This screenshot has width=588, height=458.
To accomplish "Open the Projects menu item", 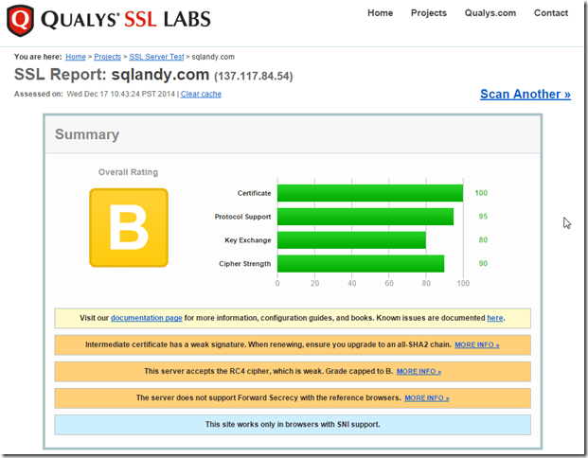I will coord(428,13).
